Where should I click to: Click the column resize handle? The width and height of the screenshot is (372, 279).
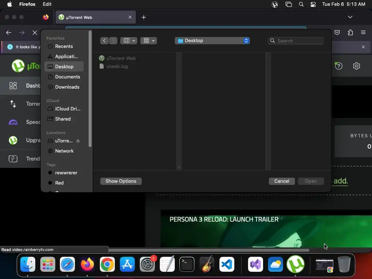[x=179, y=167]
